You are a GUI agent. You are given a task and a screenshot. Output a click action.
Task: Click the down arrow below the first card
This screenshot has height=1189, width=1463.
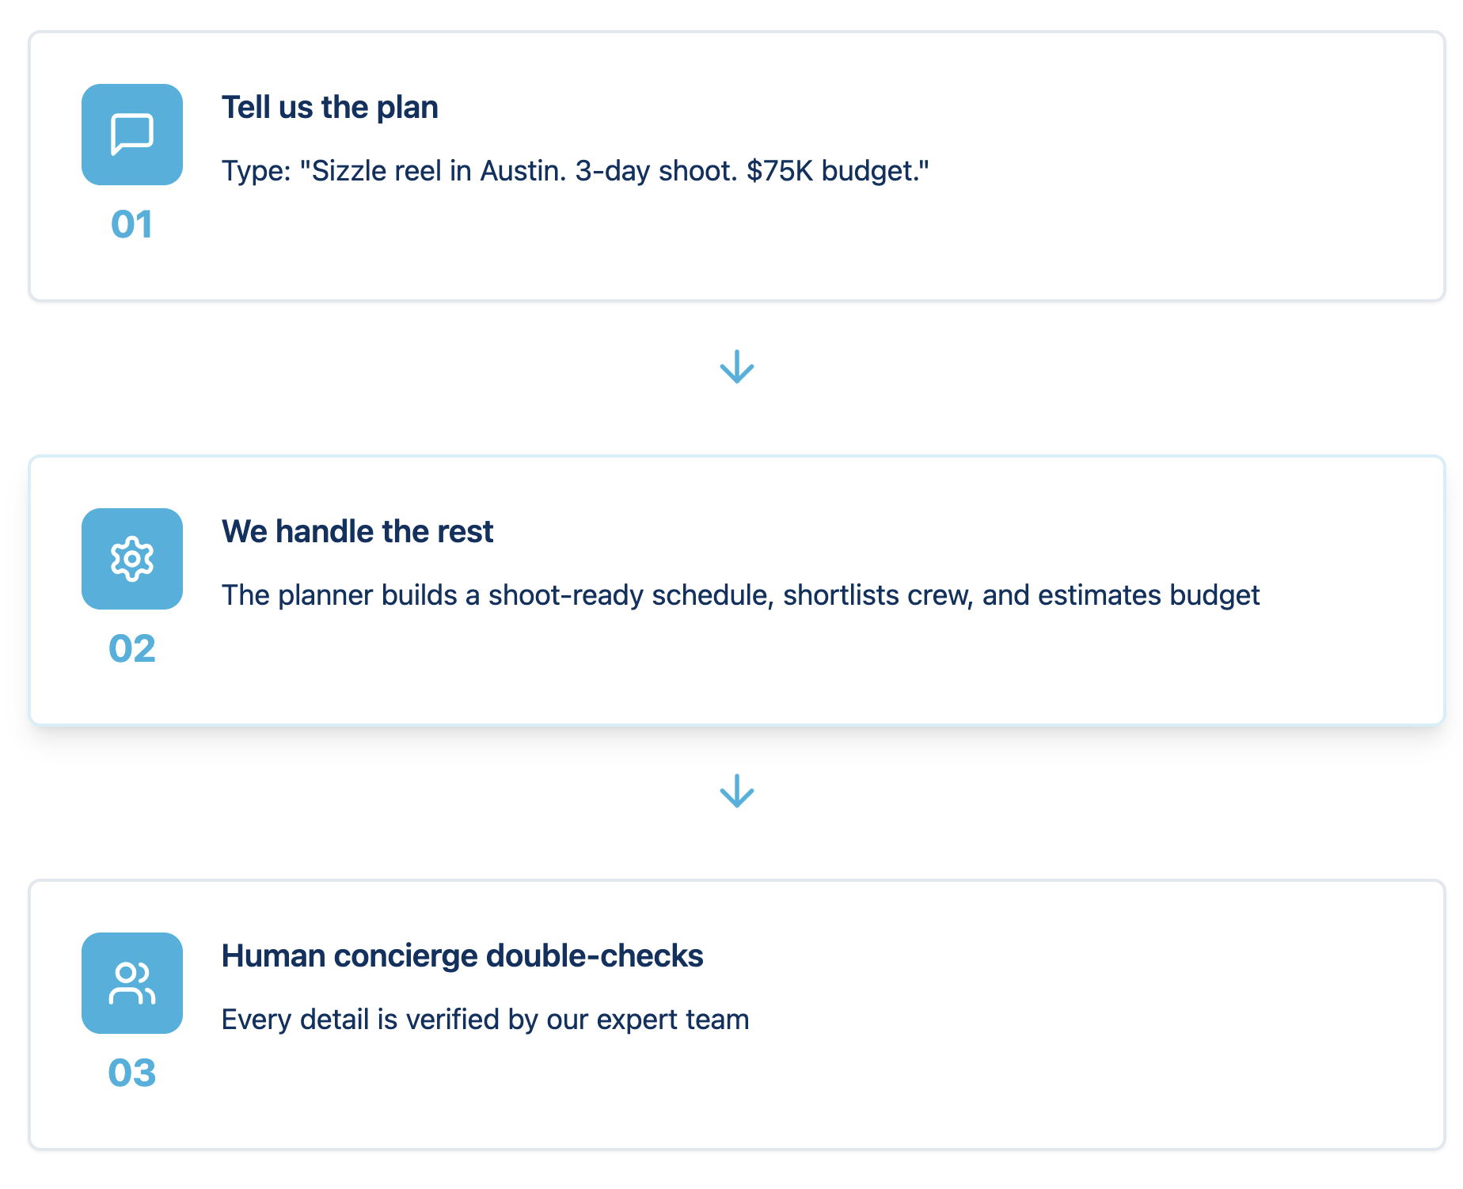click(737, 367)
